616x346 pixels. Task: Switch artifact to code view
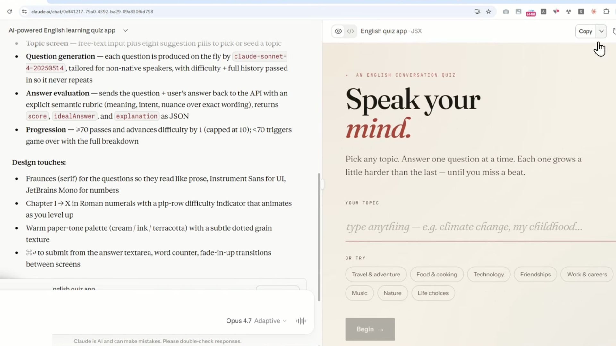tap(350, 31)
